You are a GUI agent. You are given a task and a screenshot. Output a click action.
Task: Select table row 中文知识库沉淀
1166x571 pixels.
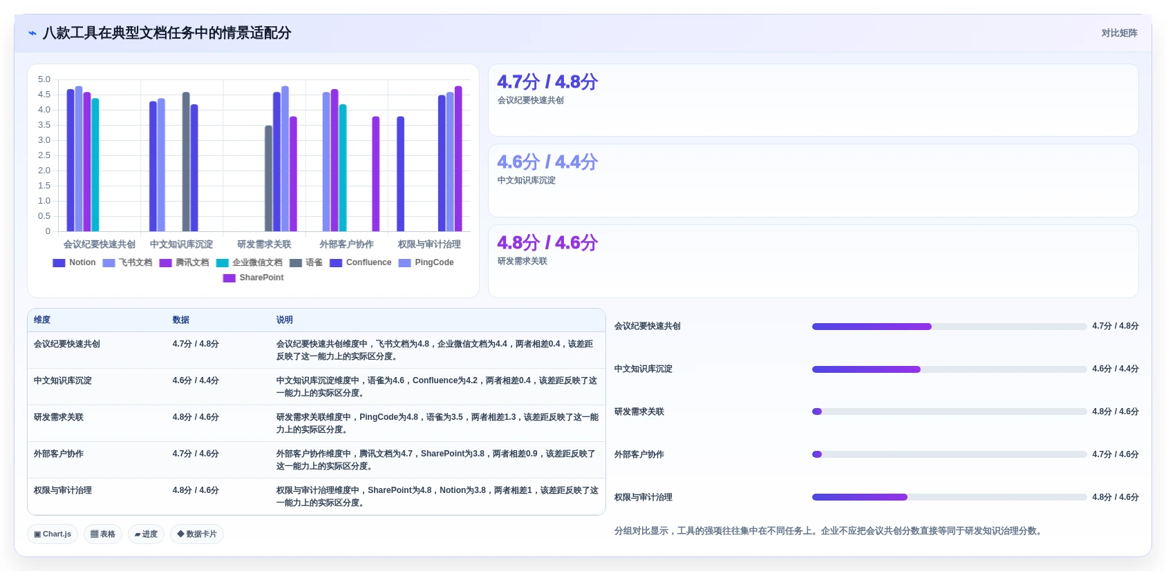pos(317,387)
